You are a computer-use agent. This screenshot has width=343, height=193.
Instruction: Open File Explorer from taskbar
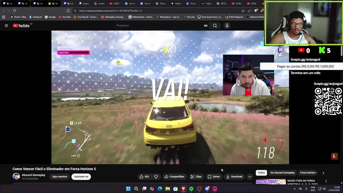coord(168,189)
